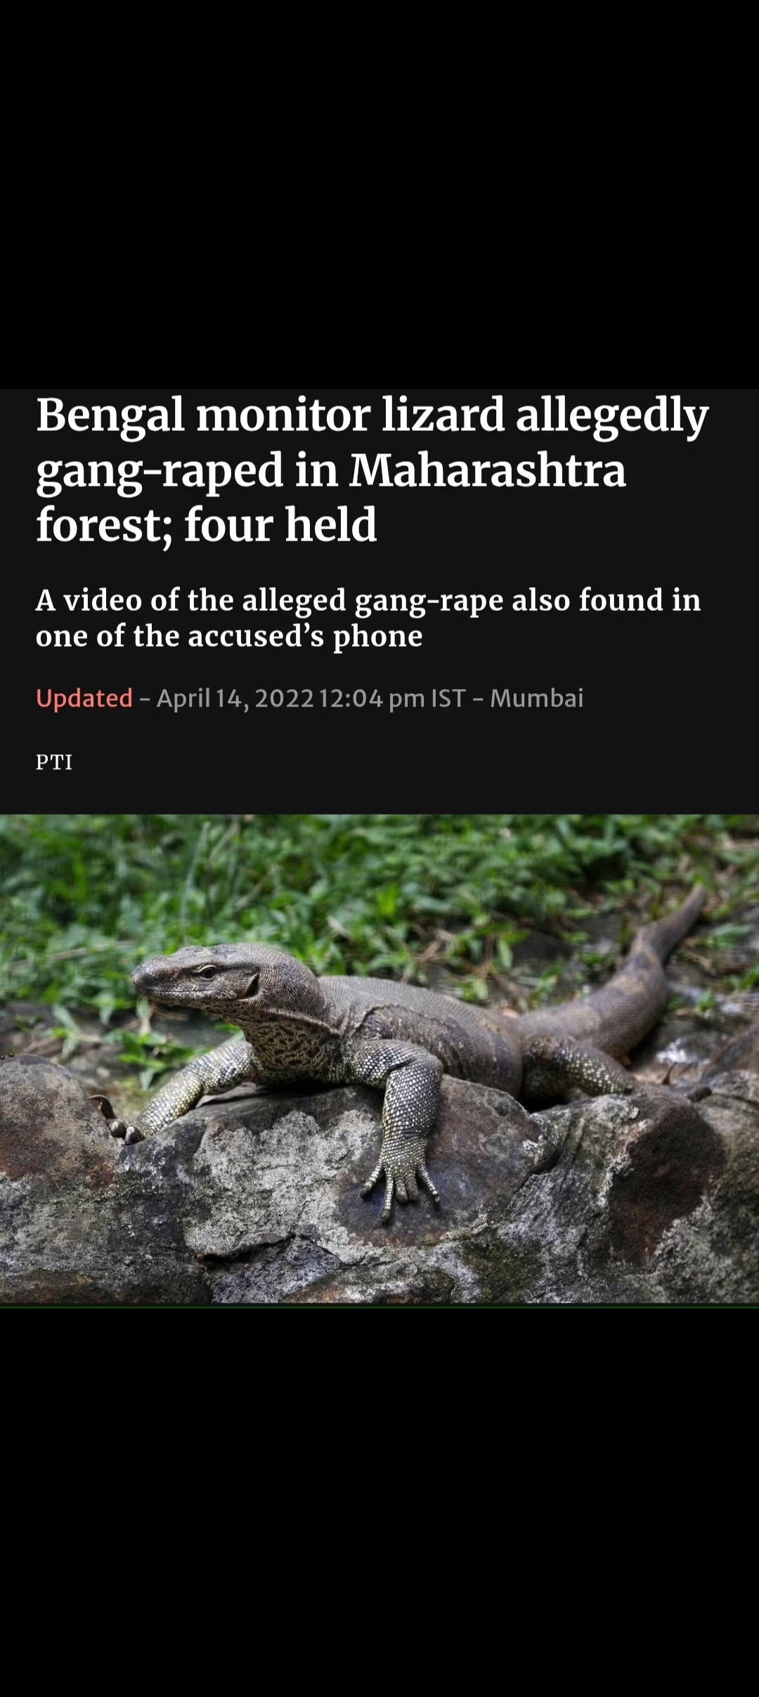This screenshot has width=759, height=1697.
Task: Click the red 'Updated' label
Action: (84, 698)
